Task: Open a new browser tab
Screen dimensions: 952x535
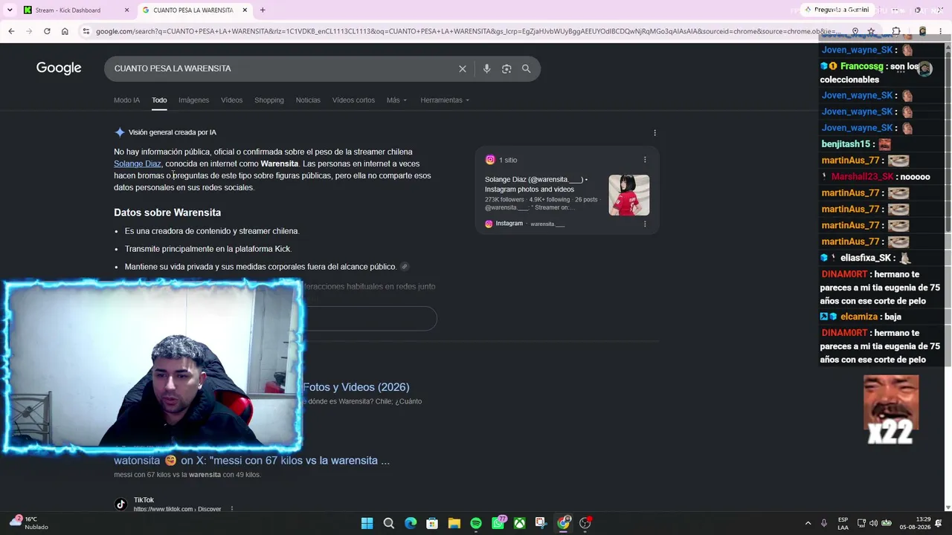Action: [263, 10]
